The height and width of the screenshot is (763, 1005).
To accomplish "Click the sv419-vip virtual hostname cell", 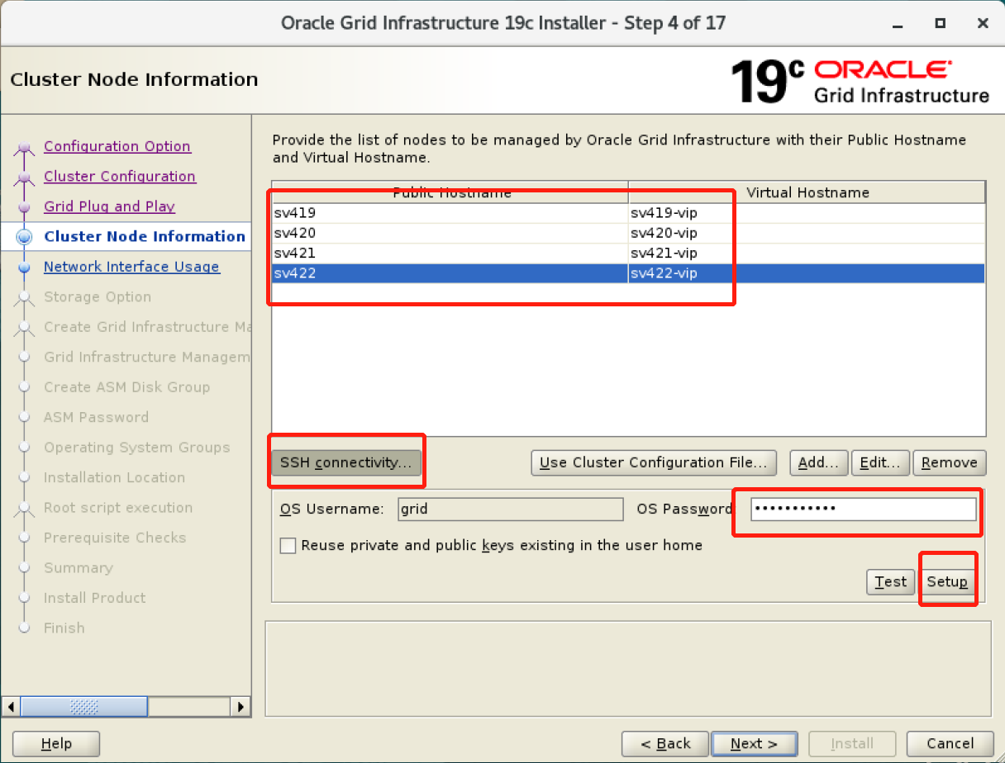I will (807, 213).
